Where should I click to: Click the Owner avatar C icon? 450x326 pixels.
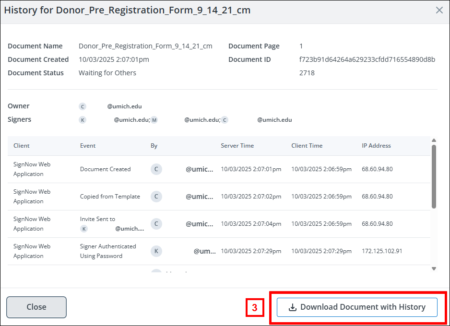click(x=83, y=106)
